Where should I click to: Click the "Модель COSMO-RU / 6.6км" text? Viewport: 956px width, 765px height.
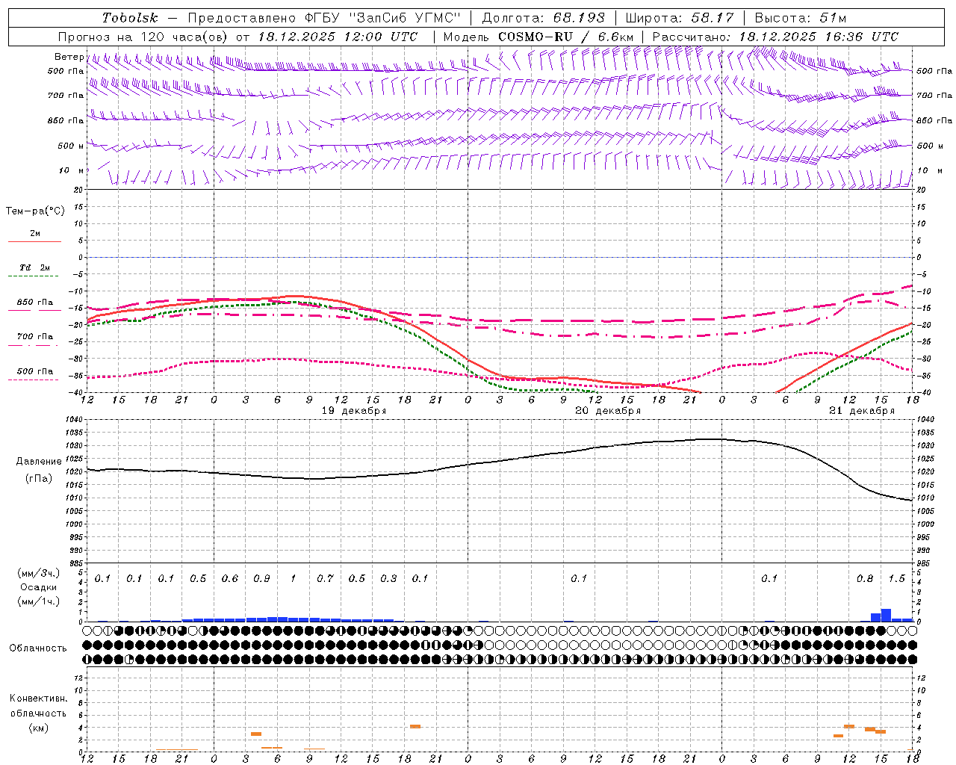[538, 37]
